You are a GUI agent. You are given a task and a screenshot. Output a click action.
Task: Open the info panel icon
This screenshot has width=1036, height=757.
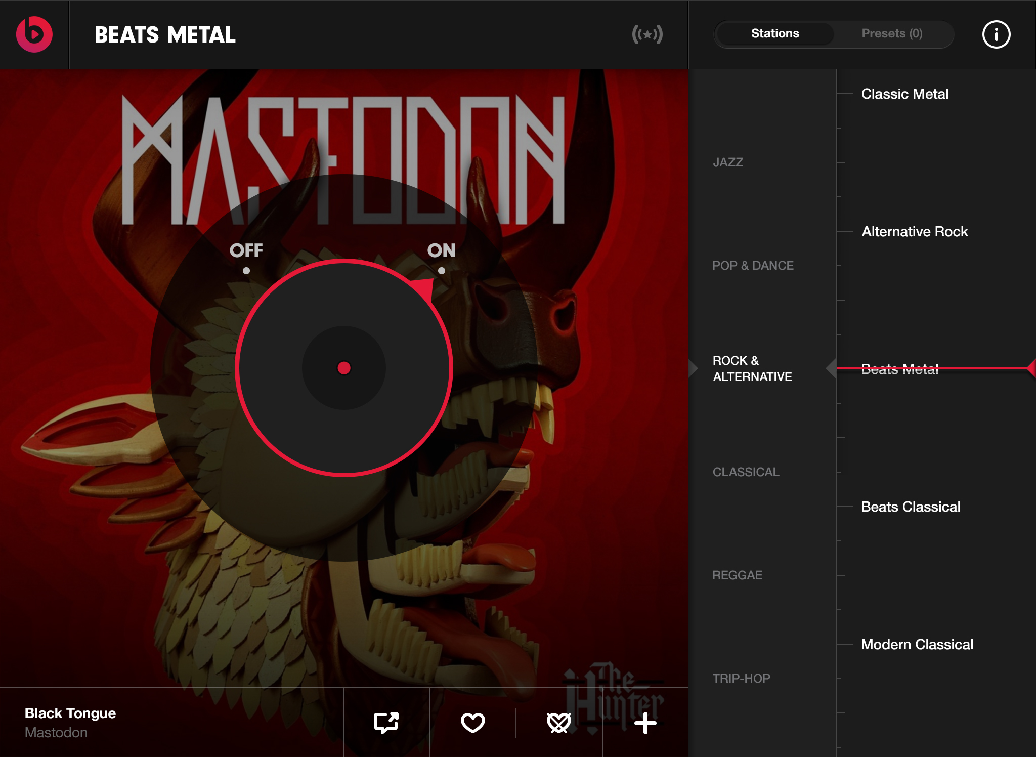point(996,34)
